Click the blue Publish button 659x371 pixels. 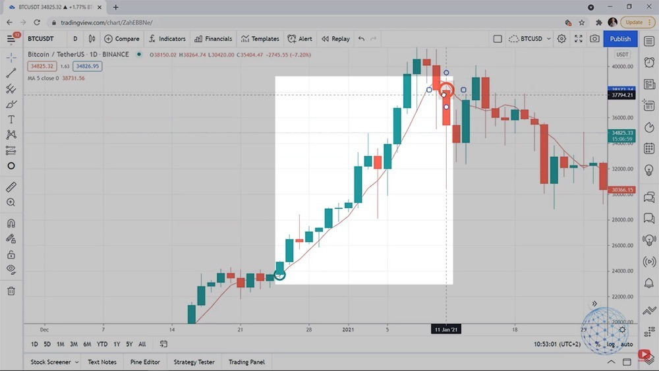click(x=620, y=39)
